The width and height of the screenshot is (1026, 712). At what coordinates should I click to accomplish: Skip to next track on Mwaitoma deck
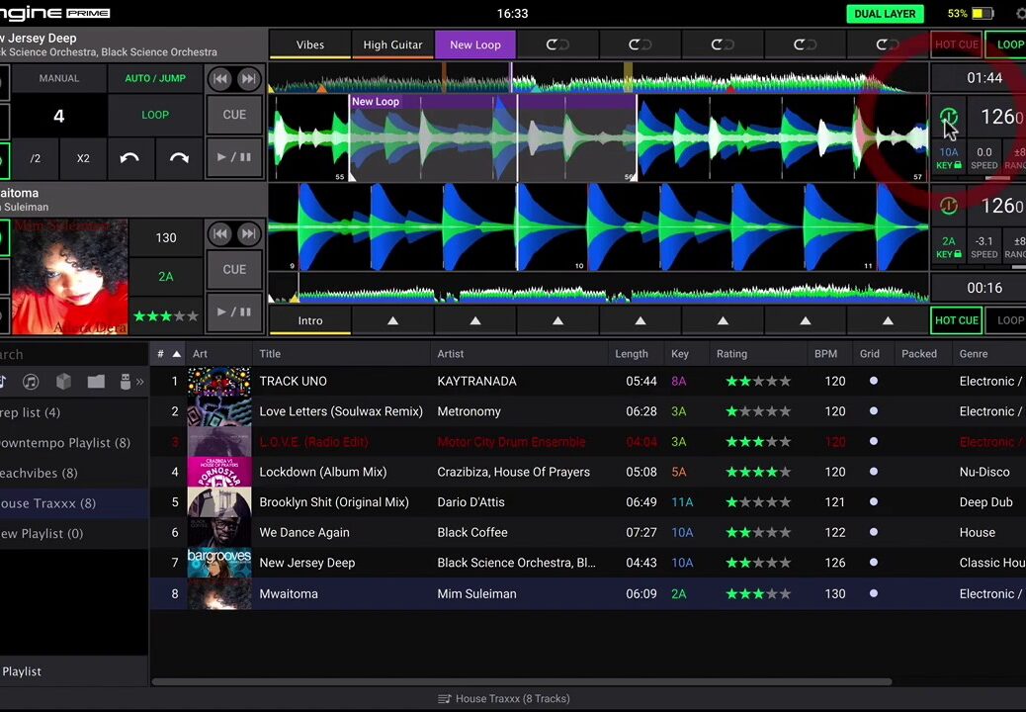tap(248, 233)
